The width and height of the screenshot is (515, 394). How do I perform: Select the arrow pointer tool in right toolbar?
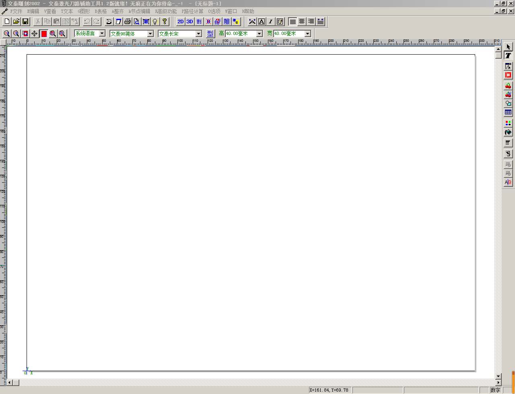click(508, 47)
